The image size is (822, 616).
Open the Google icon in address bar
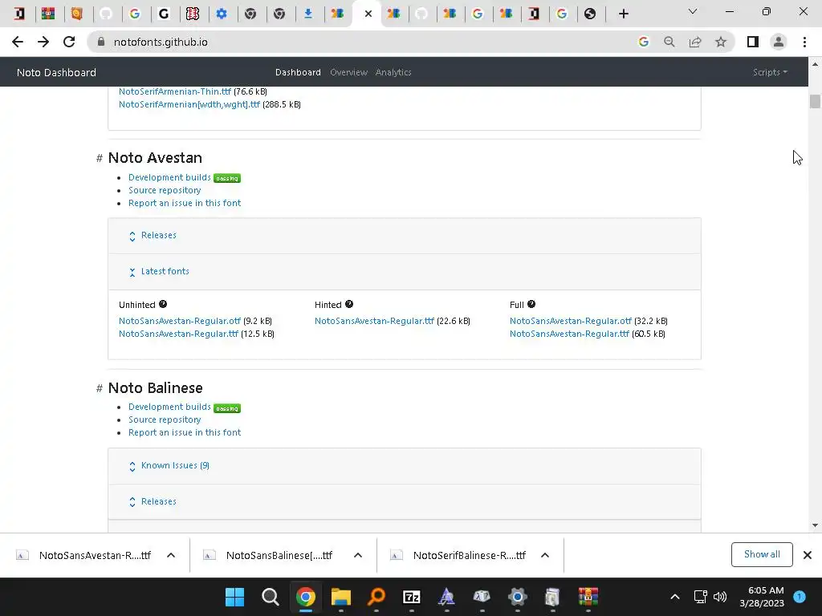pos(643,42)
